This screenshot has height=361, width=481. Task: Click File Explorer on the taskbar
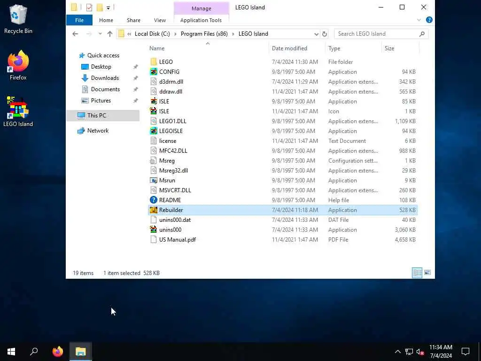point(81,351)
